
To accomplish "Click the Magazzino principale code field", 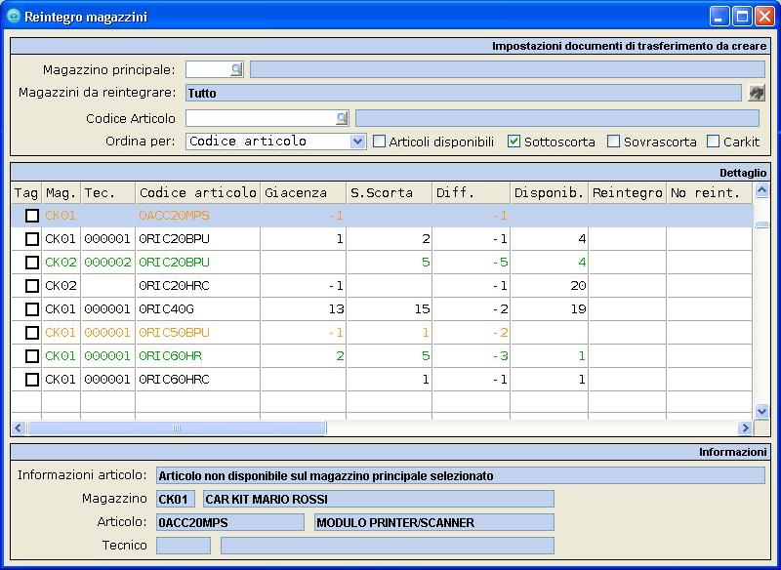I will click(208, 69).
